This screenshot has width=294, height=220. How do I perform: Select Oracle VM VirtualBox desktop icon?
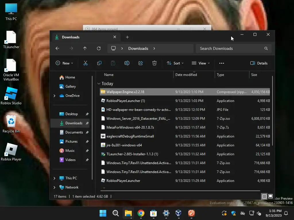(x=11, y=70)
